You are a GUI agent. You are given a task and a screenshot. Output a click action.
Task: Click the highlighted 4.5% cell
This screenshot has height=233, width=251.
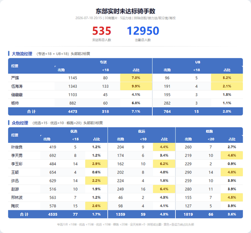coord(232,197)
